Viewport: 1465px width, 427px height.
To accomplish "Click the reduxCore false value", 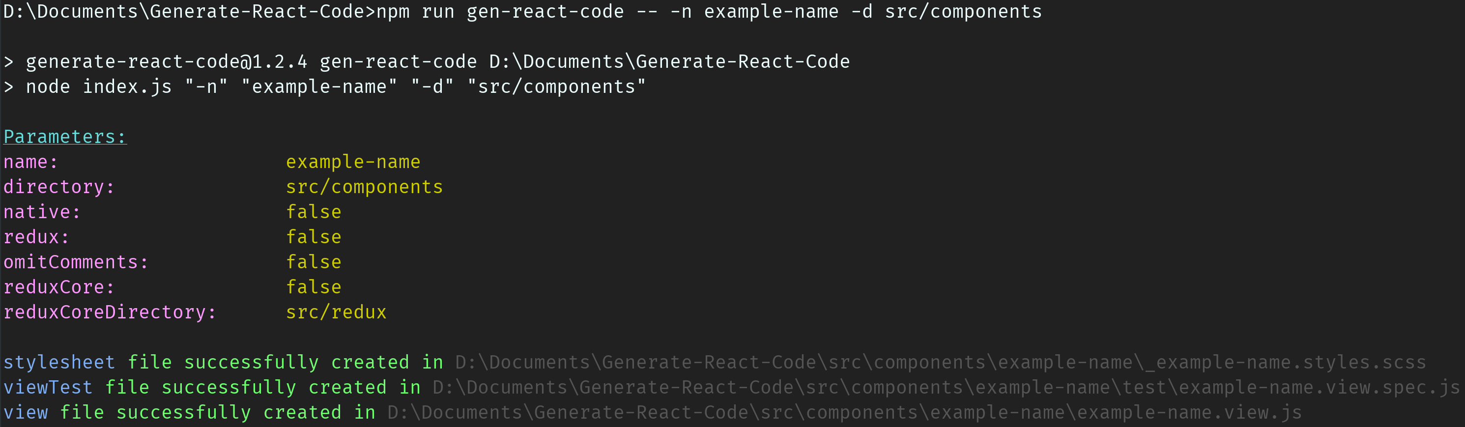I will coord(314,287).
